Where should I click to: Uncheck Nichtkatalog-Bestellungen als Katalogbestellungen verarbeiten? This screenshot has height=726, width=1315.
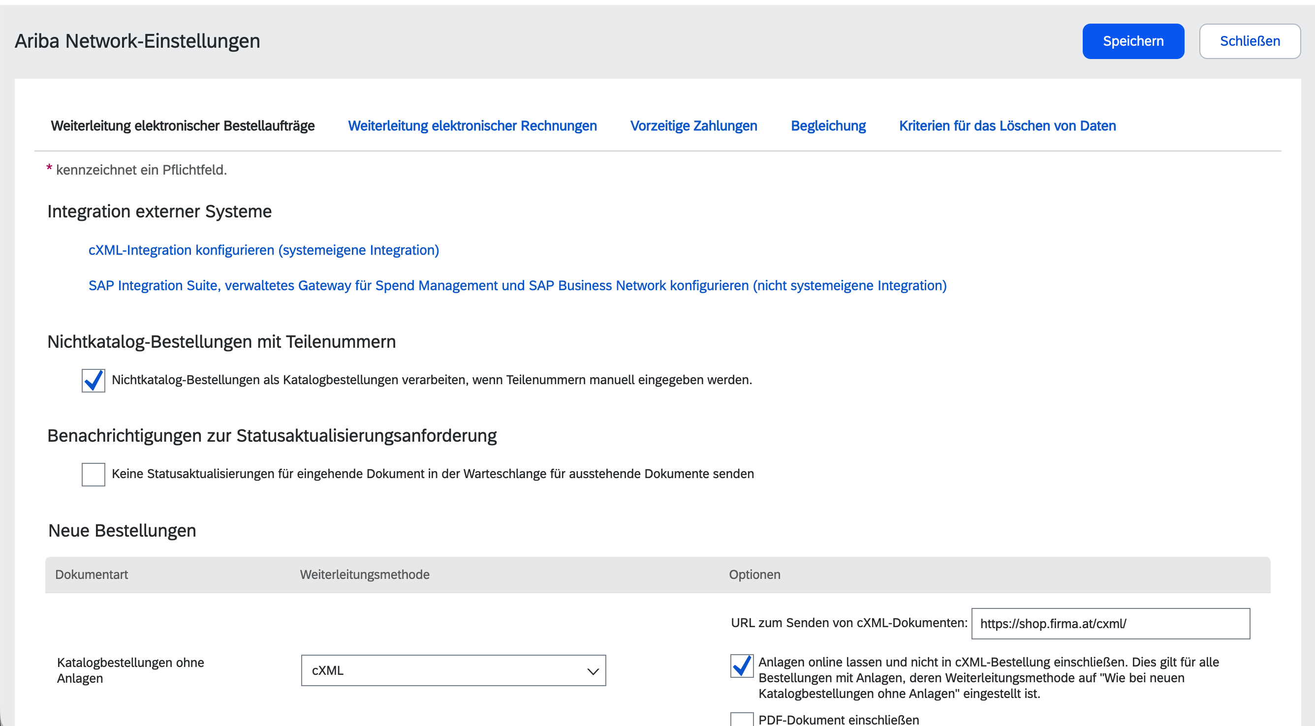[x=94, y=381]
